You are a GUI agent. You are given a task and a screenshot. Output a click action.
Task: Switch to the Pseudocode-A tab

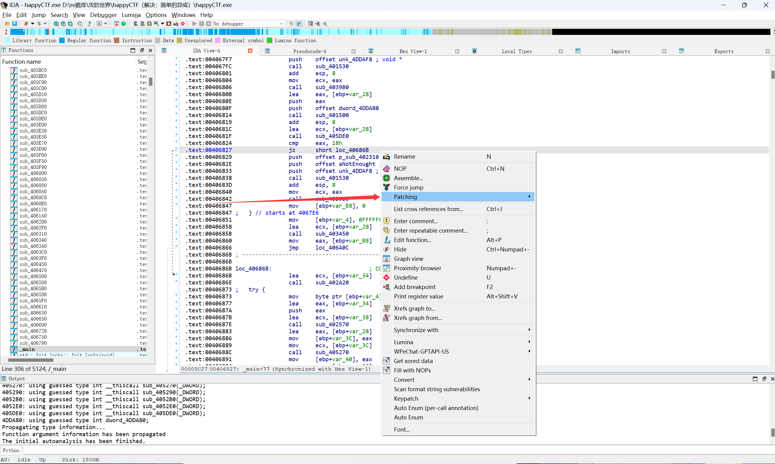(x=309, y=51)
